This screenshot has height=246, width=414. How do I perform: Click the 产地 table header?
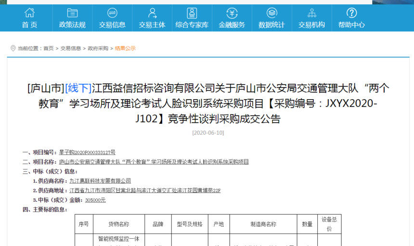tap(219, 224)
